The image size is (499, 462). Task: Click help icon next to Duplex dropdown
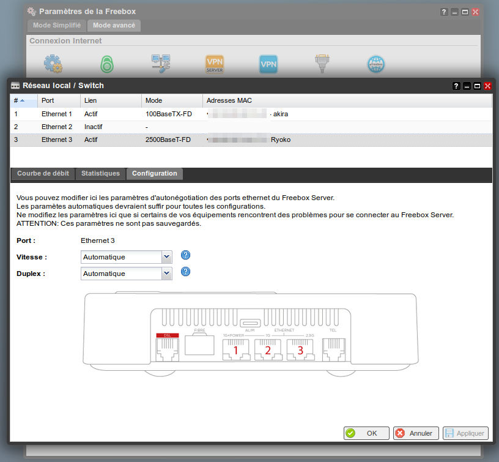click(x=185, y=272)
